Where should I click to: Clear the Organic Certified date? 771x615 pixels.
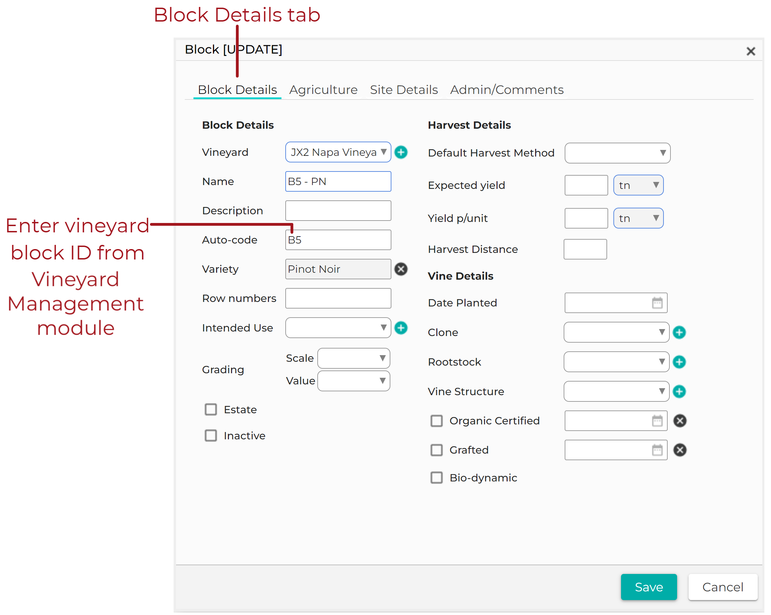tap(680, 421)
